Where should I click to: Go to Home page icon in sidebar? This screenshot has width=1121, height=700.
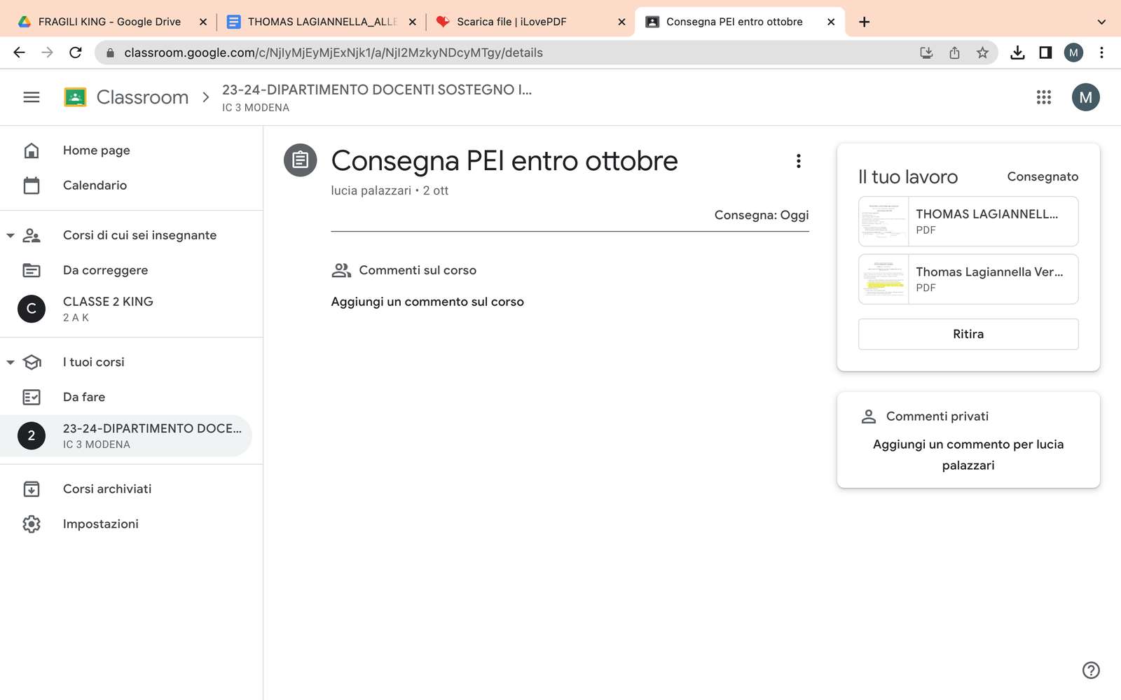[x=32, y=150]
